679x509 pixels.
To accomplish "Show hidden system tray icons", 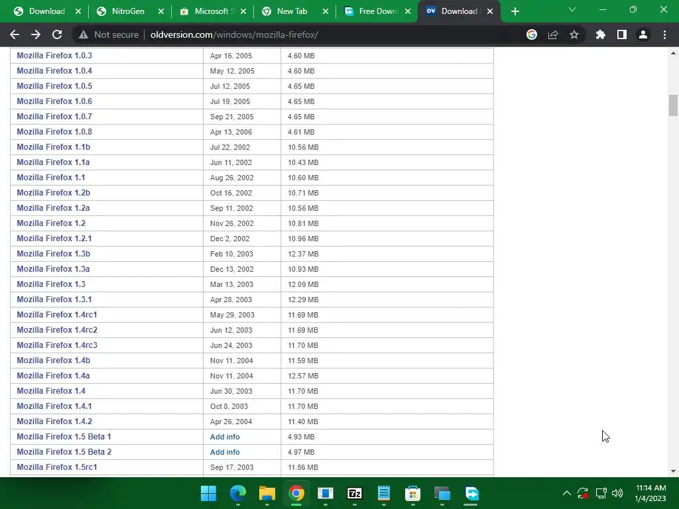I will 566,493.
